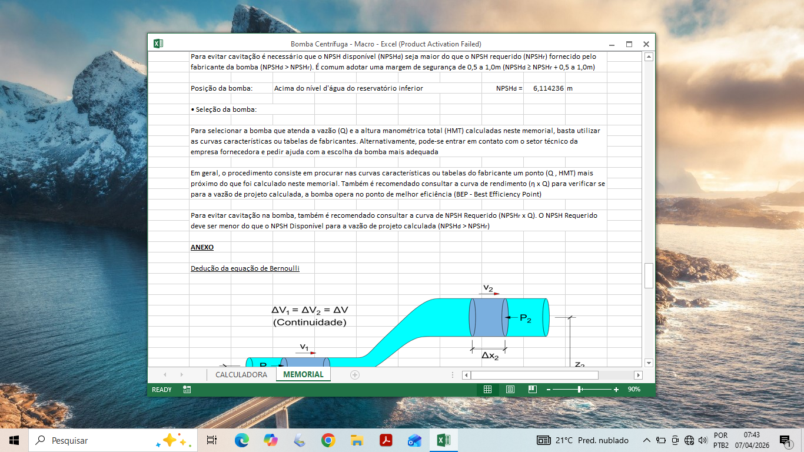Toggle Task View on the taskbar
804x452 pixels.
tap(212, 440)
